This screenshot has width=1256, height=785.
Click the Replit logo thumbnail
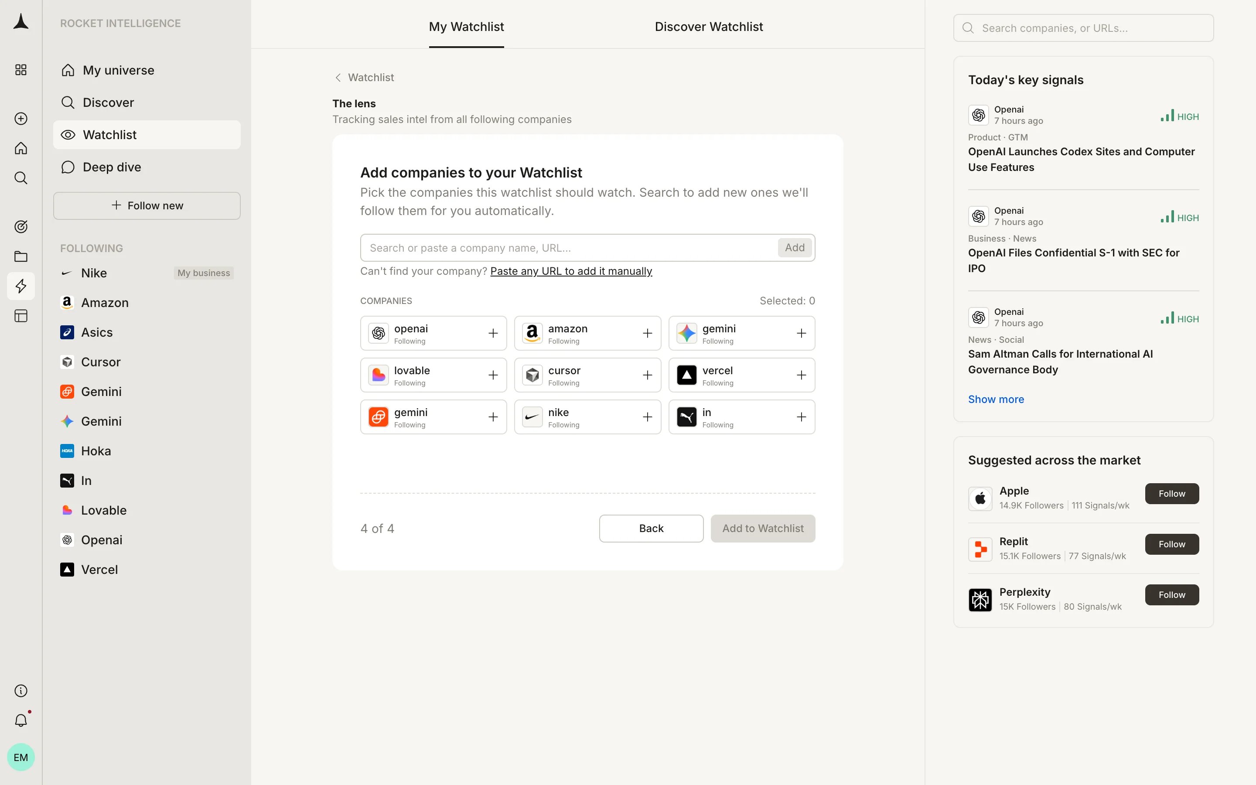point(980,549)
